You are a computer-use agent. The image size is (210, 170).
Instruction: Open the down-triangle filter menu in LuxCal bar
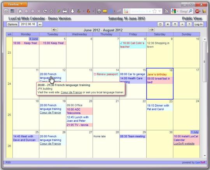[175, 25]
